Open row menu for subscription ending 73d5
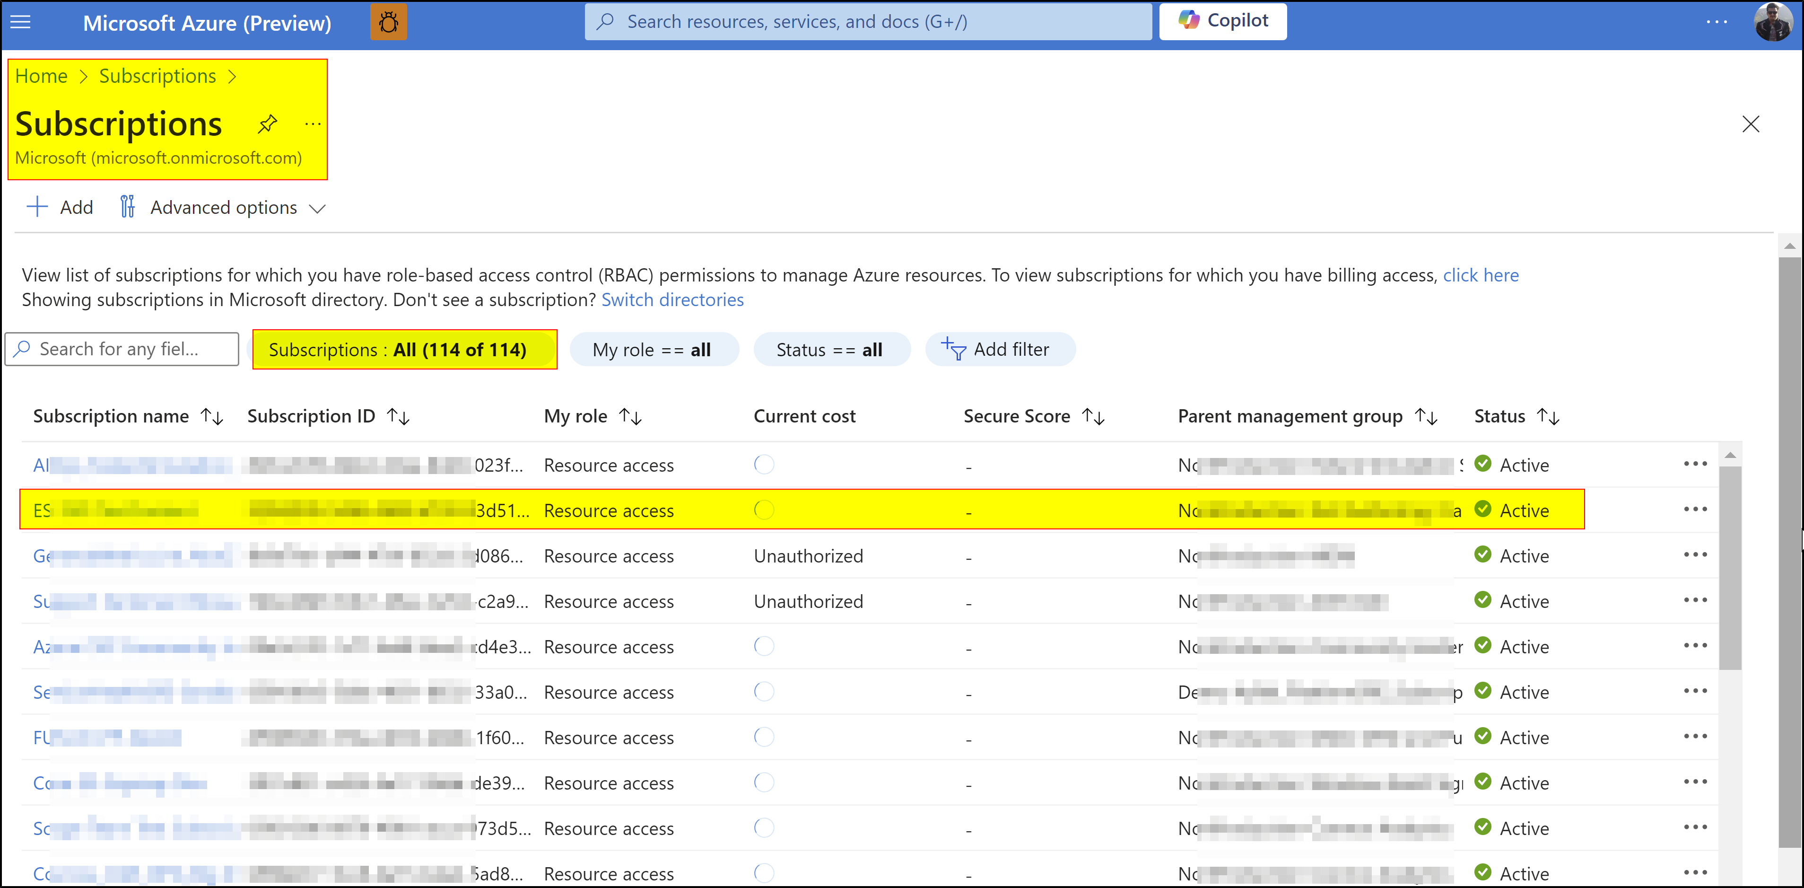This screenshot has width=1804, height=888. point(1695,828)
